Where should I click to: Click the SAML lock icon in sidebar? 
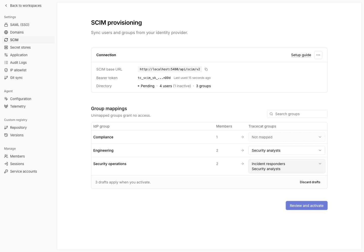coord(6,25)
